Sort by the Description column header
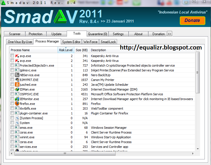 (x=142, y=50)
